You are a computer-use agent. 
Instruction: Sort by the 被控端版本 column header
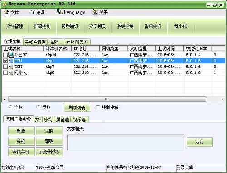197,48
